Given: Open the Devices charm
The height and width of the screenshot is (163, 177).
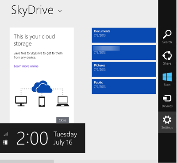Looking at the screenshot, I should (x=167, y=101).
